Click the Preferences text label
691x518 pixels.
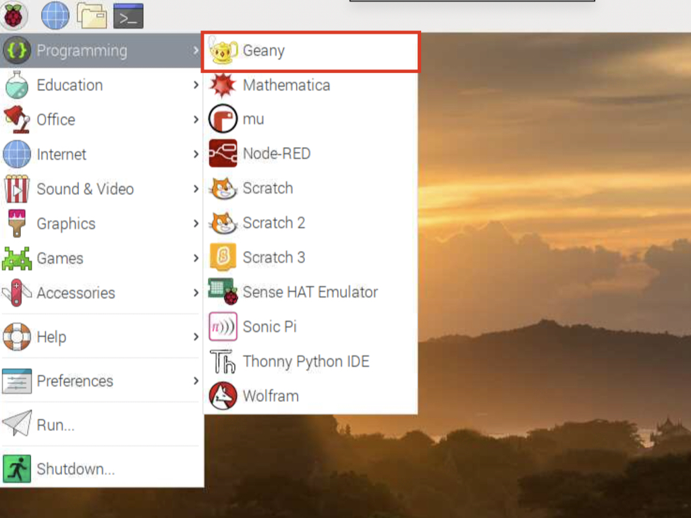(x=75, y=381)
